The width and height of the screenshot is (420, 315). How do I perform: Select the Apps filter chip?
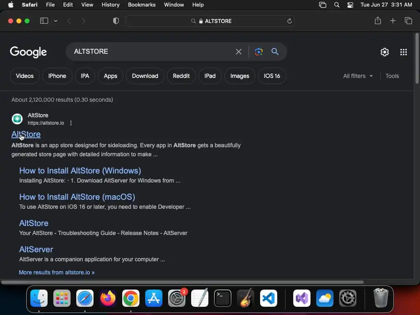[x=110, y=76]
